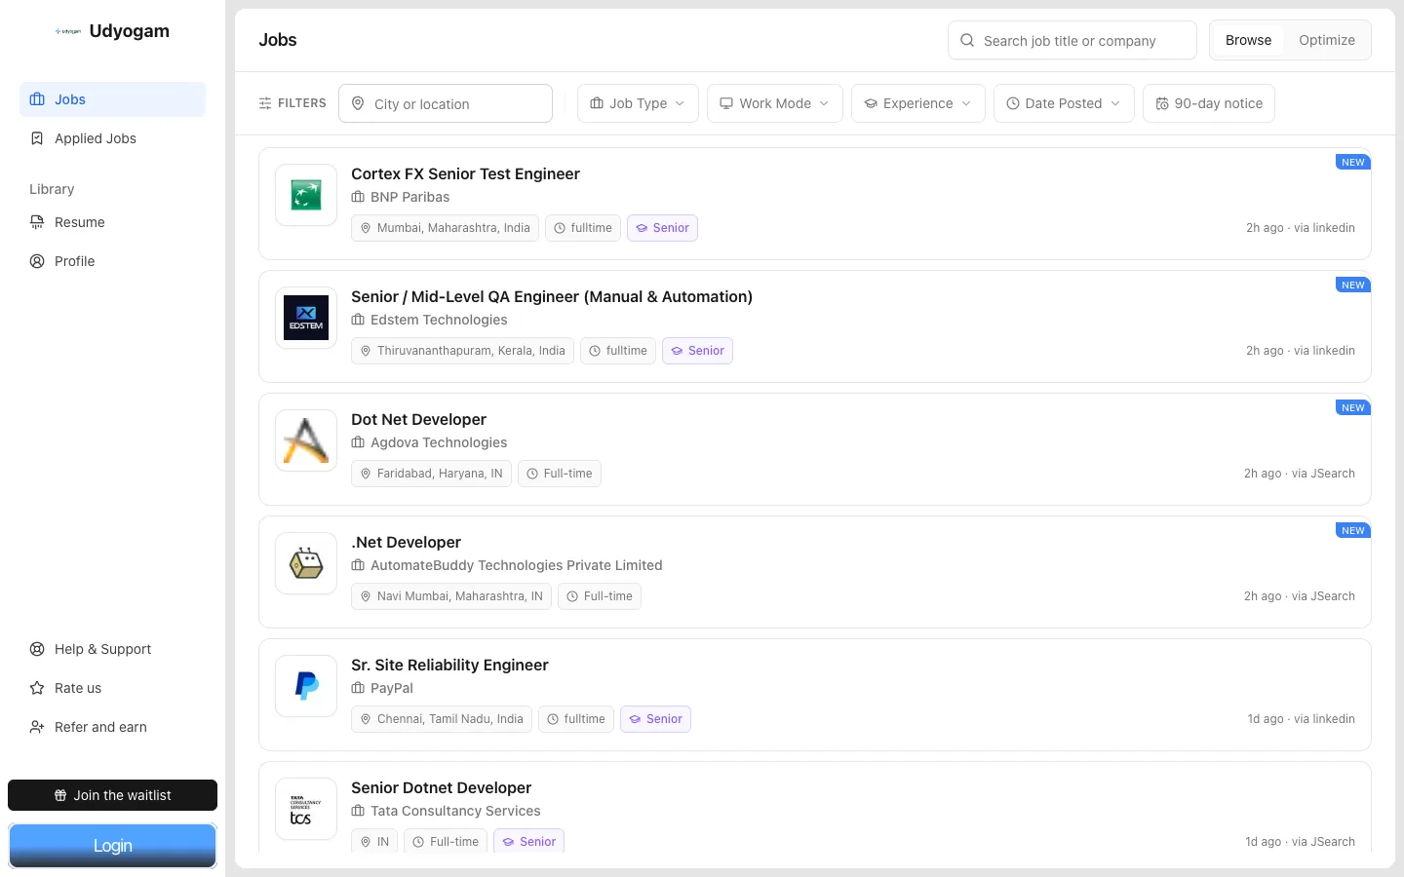The width and height of the screenshot is (1404, 877).
Task: Click briefcase icon beside Tata Consultancy Services
Action: pos(358,811)
